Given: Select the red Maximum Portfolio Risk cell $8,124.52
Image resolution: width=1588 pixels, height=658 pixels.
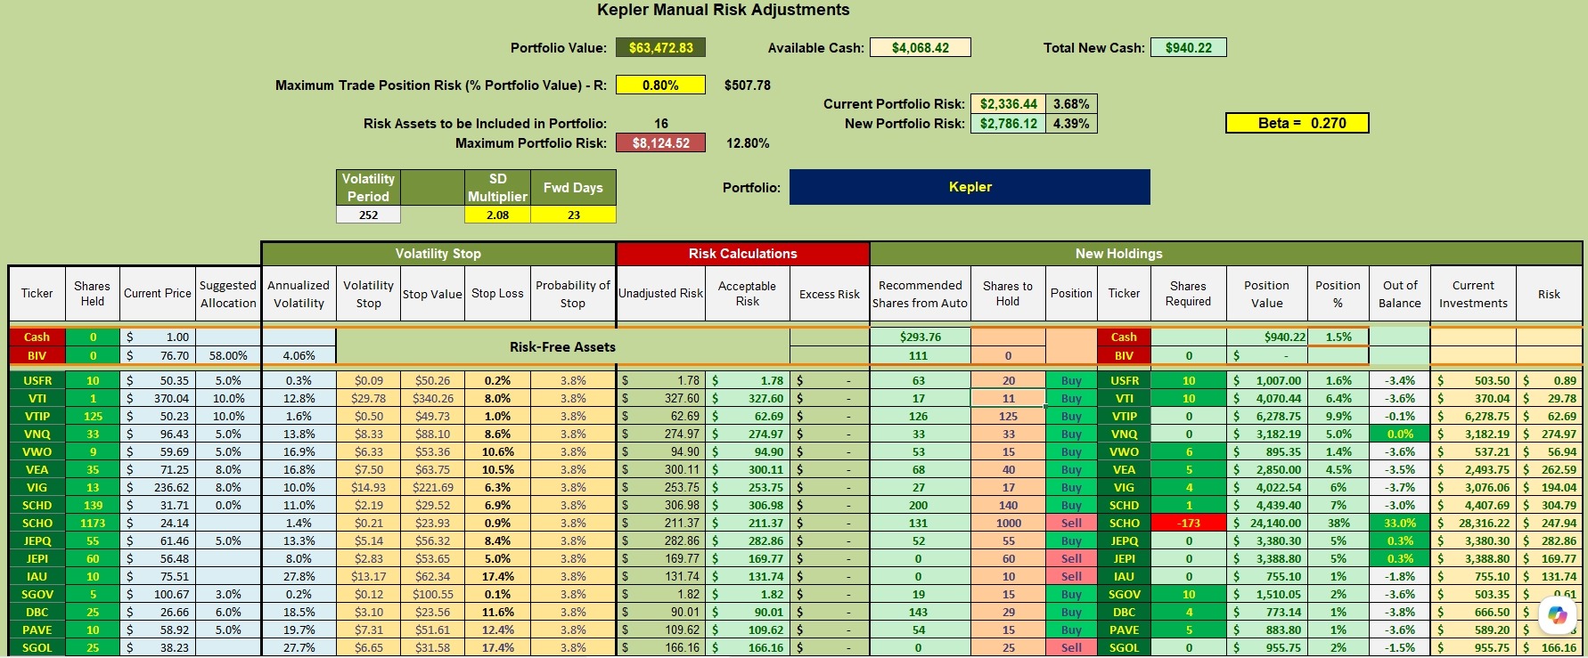Looking at the screenshot, I should [x=660, y=143].
